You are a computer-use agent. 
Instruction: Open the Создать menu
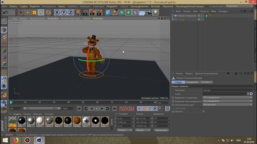coord(23,6)
